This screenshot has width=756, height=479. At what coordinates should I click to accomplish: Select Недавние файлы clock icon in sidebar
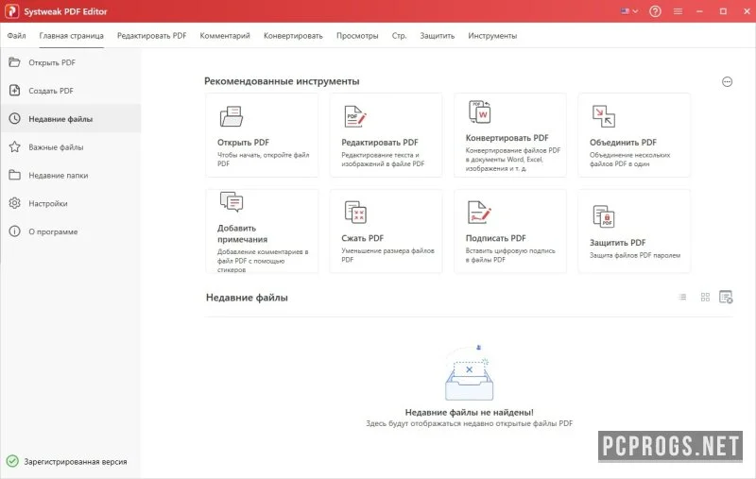14,118
